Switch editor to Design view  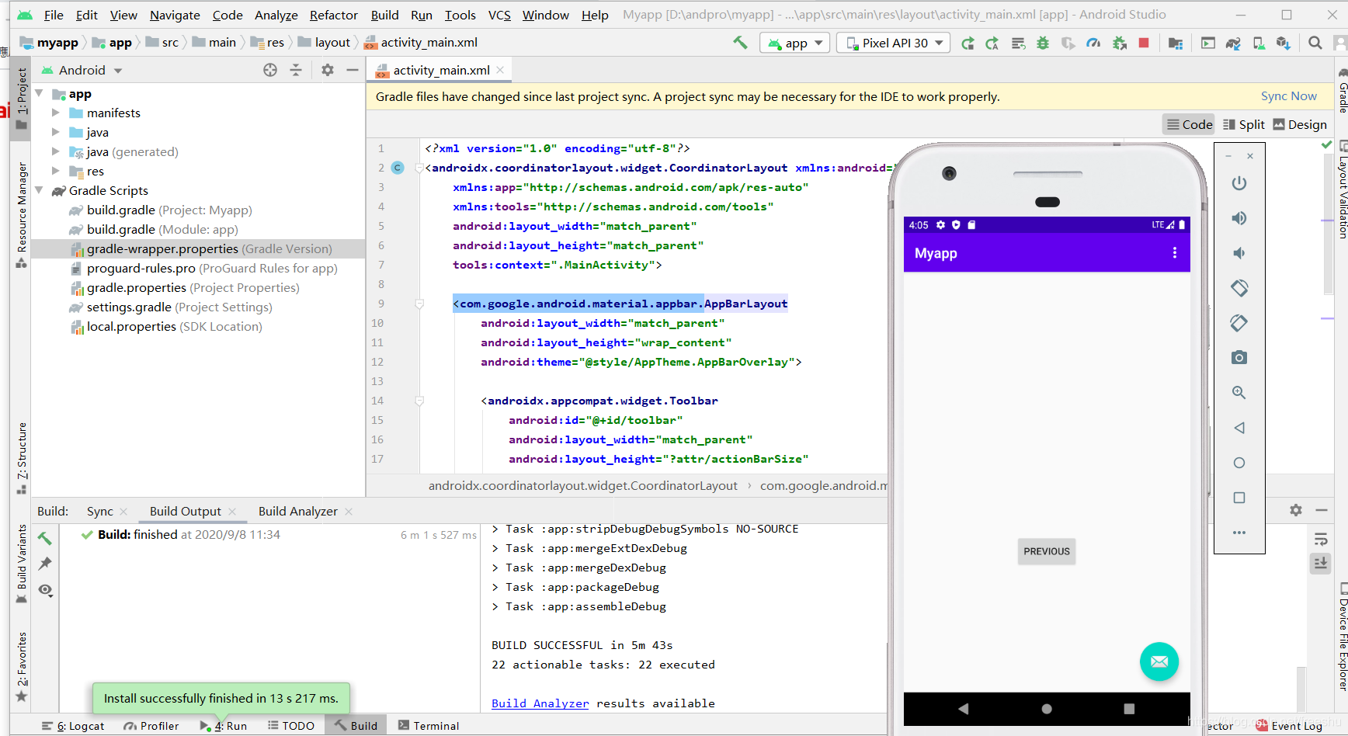pyautogui.click(x=1300, y=124)
